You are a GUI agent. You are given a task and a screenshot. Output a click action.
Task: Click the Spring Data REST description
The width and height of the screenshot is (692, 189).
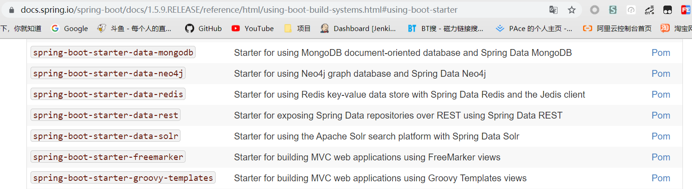(398, 115)
